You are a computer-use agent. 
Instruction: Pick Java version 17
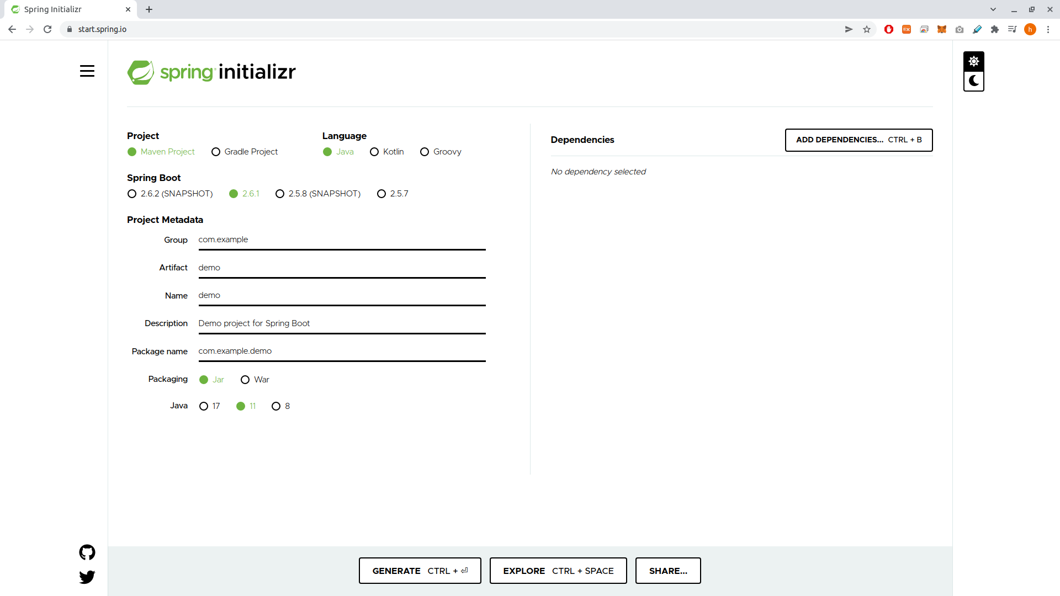click(x=204, y=406)
